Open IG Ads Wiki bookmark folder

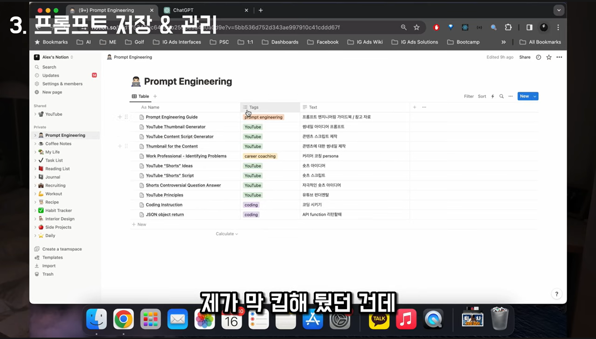coord(365,42)
